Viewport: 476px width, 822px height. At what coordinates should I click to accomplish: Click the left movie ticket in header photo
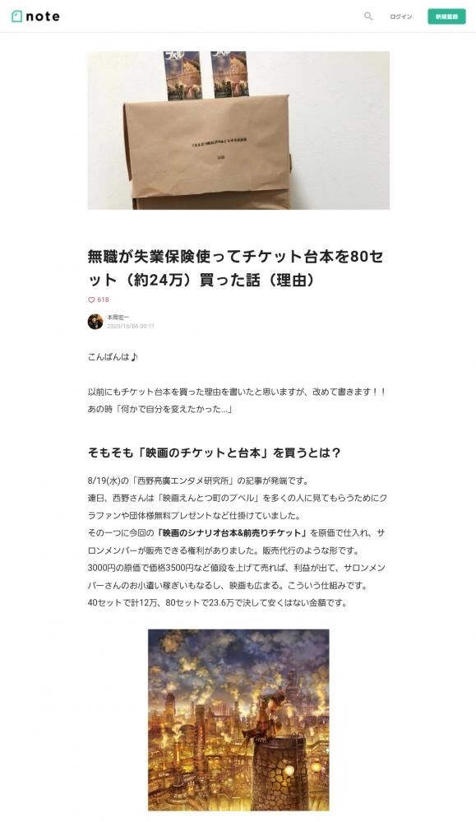(183, 74)
